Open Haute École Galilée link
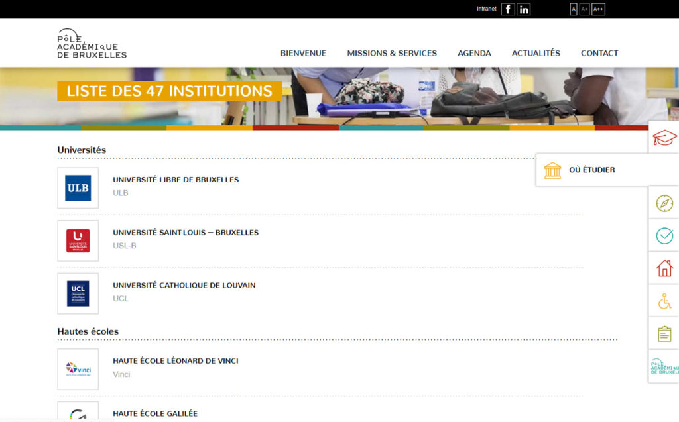Viewport: 679px width, 422px height. (x=155, y=413)
